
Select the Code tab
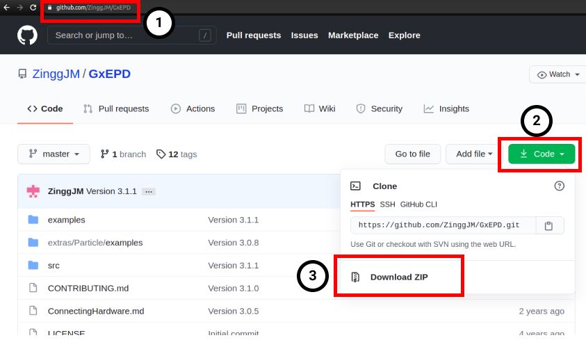pyautogui.click(x=45, y=108)
